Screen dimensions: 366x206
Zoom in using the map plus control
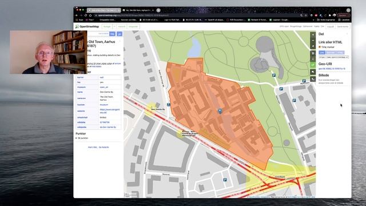tap(313, 34)
